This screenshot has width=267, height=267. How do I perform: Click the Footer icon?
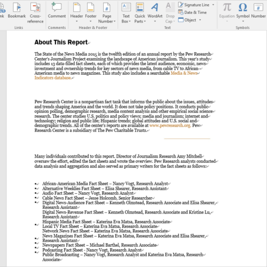click(x=91, y=7)
